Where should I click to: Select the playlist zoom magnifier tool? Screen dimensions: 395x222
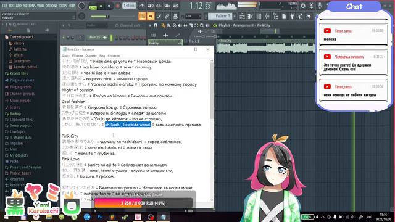click(202, 25)
